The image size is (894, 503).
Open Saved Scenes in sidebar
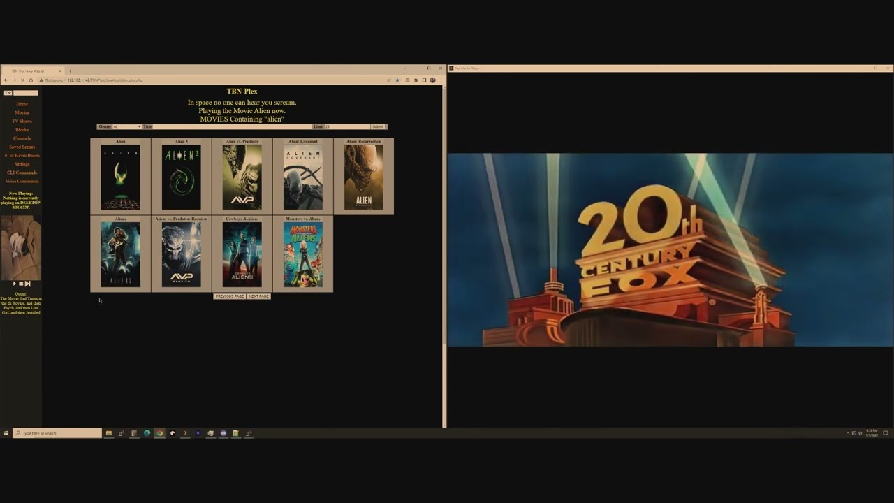22,147
